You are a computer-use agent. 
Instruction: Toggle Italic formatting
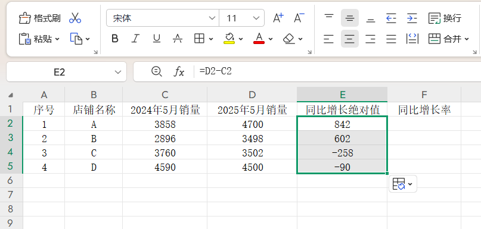(x=135, y=39)
